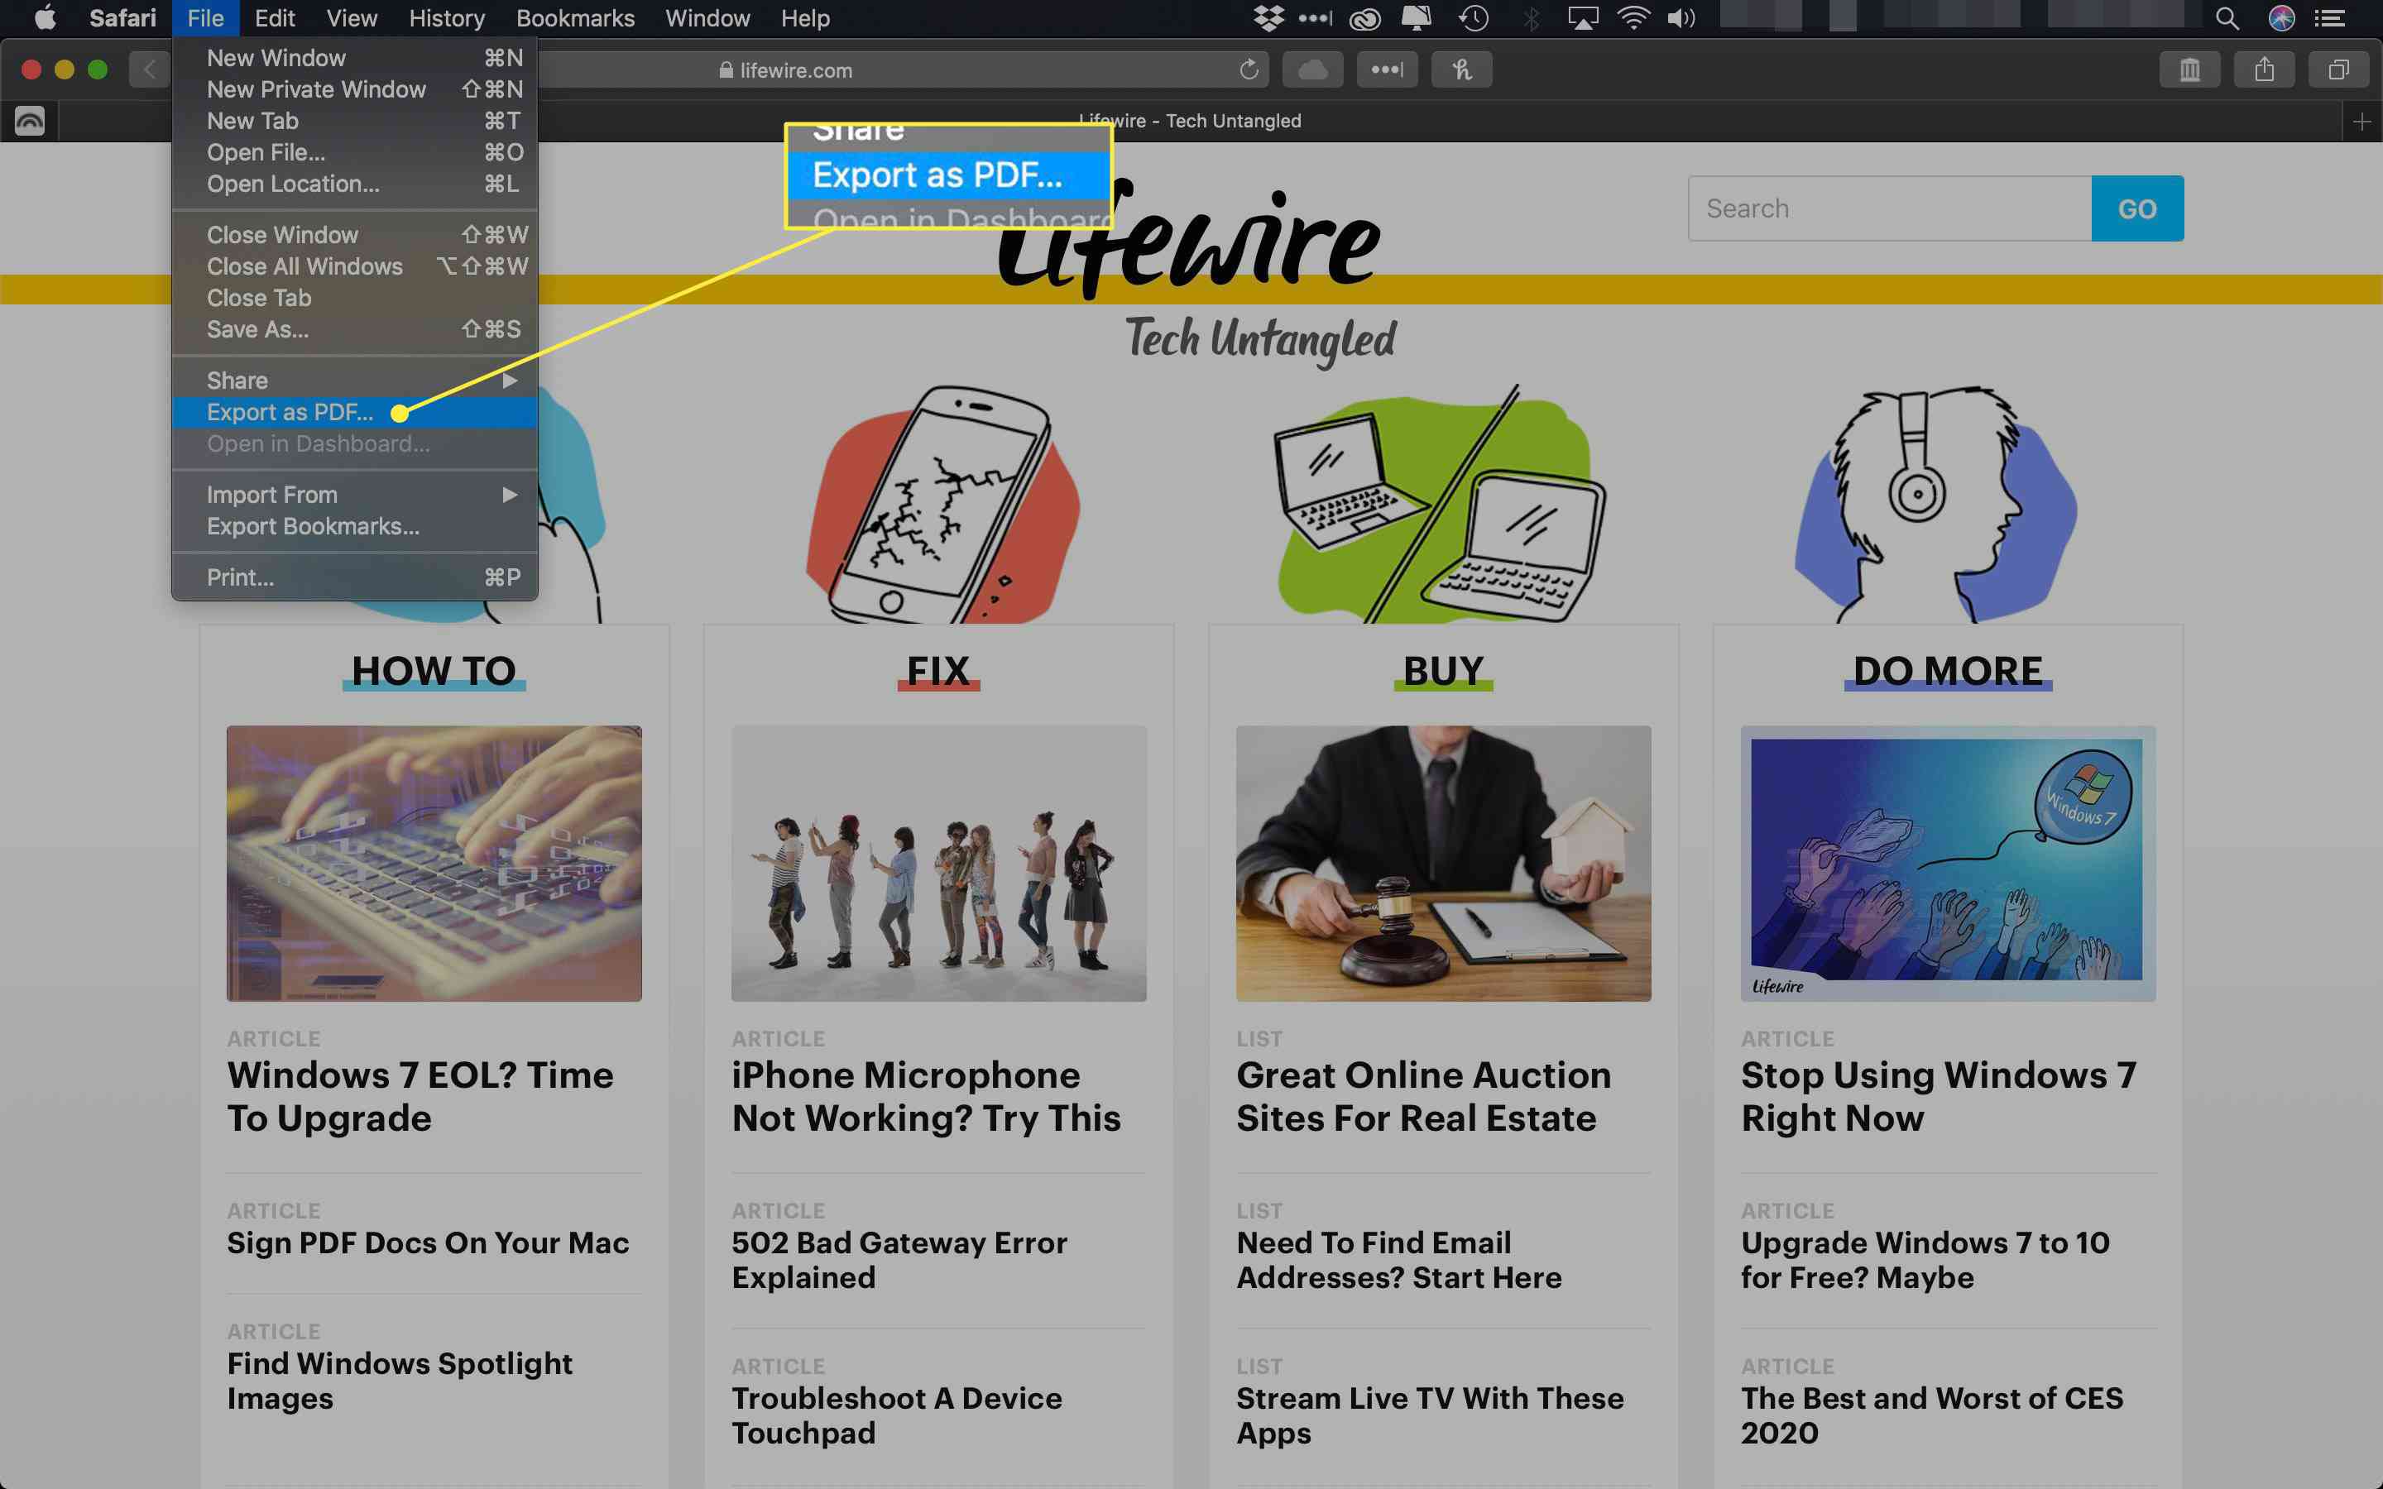Image resolution: width=2383 pixels, height=1489 pixels.
Task: Open Siri from the menu bar
Action: tap(2281, 17)
